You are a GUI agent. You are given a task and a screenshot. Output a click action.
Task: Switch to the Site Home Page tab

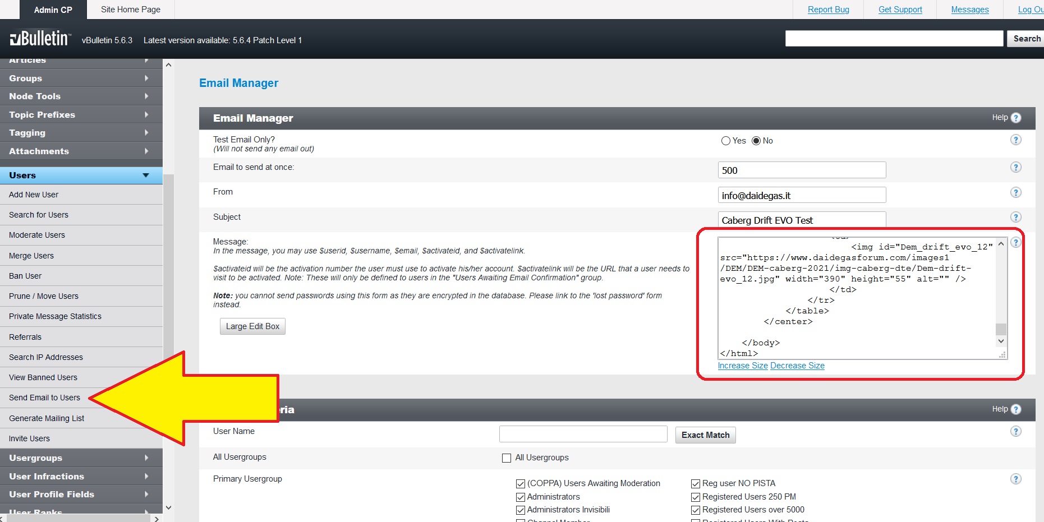[131, 10]
